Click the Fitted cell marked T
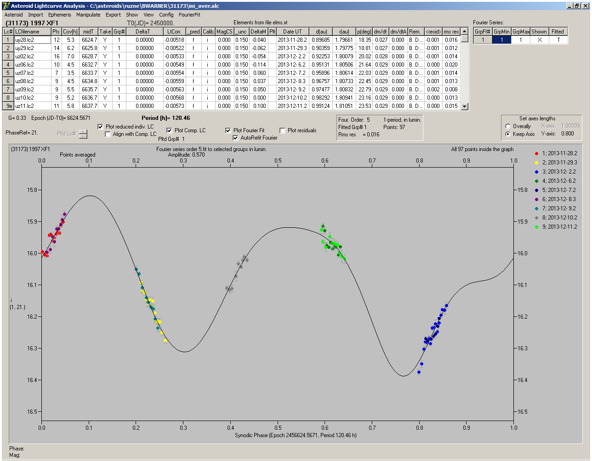 558,40
